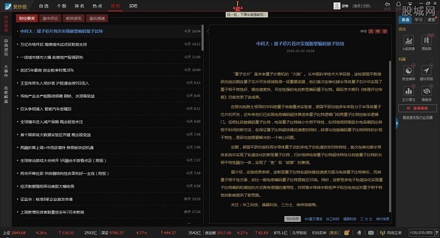Open news 创近5年最高 创业板净利增28%

click(47, 70)
